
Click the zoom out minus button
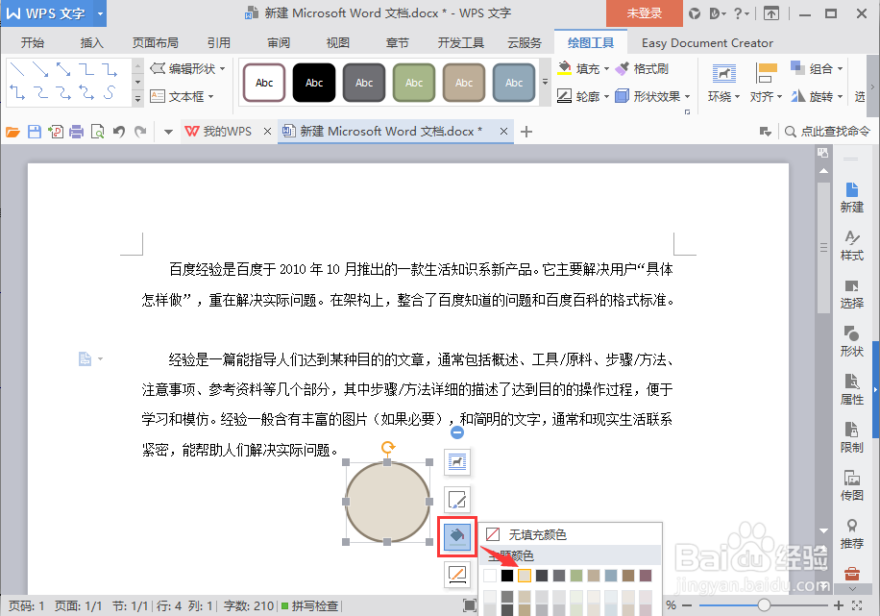tap(686, 605)
